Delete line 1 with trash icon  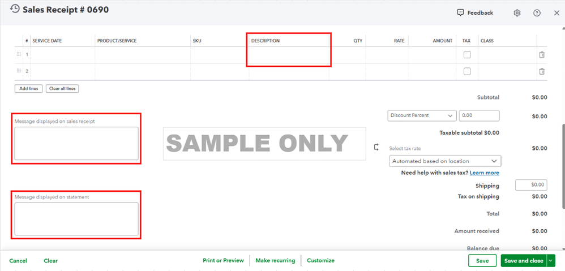point(542,55)
